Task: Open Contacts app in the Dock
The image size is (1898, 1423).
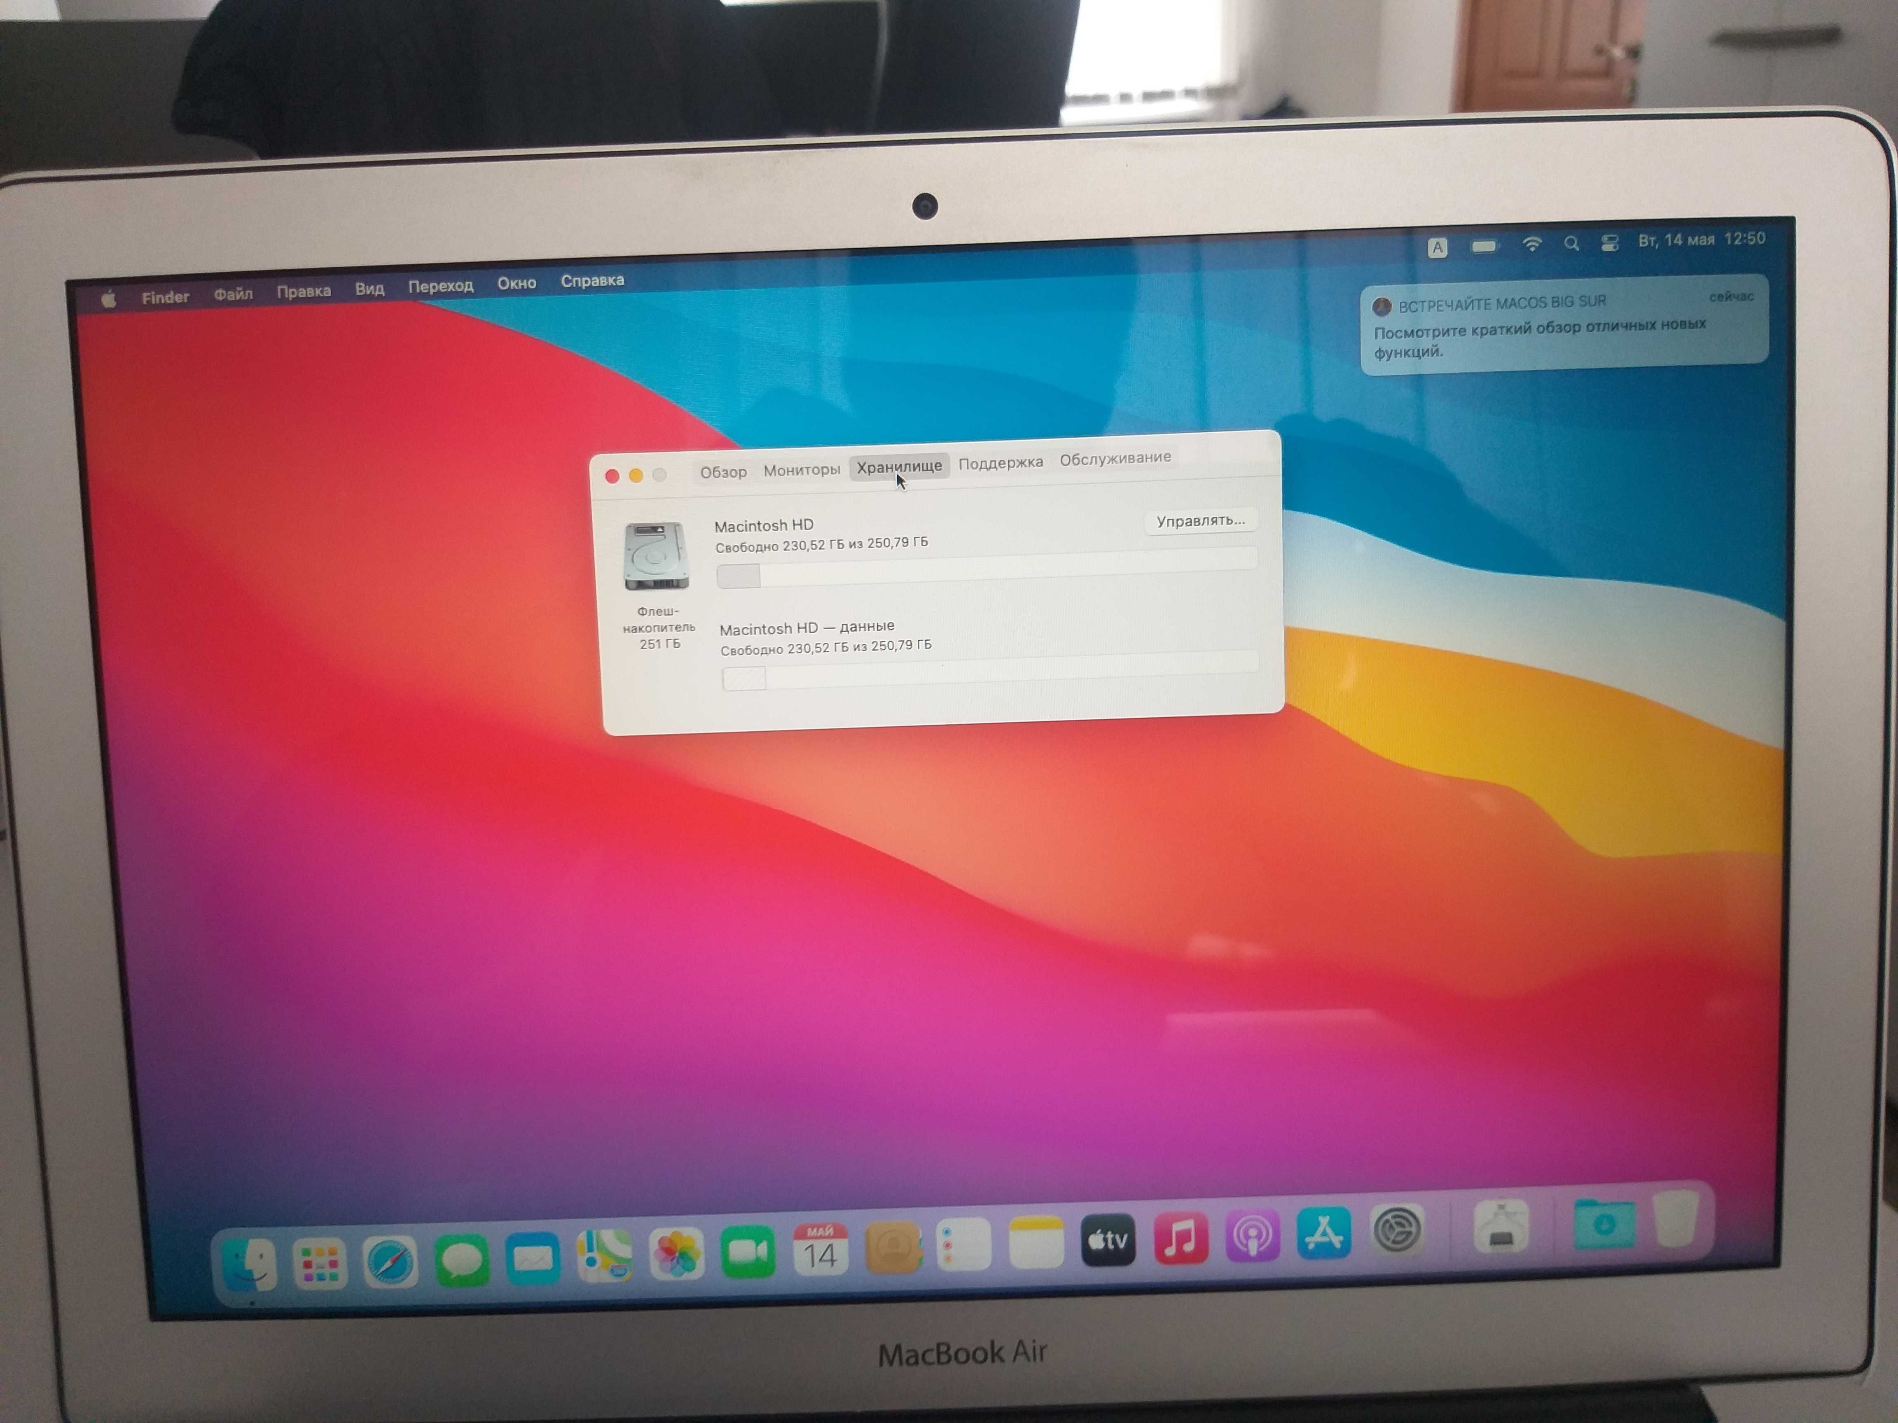Action: [893, 1247]
